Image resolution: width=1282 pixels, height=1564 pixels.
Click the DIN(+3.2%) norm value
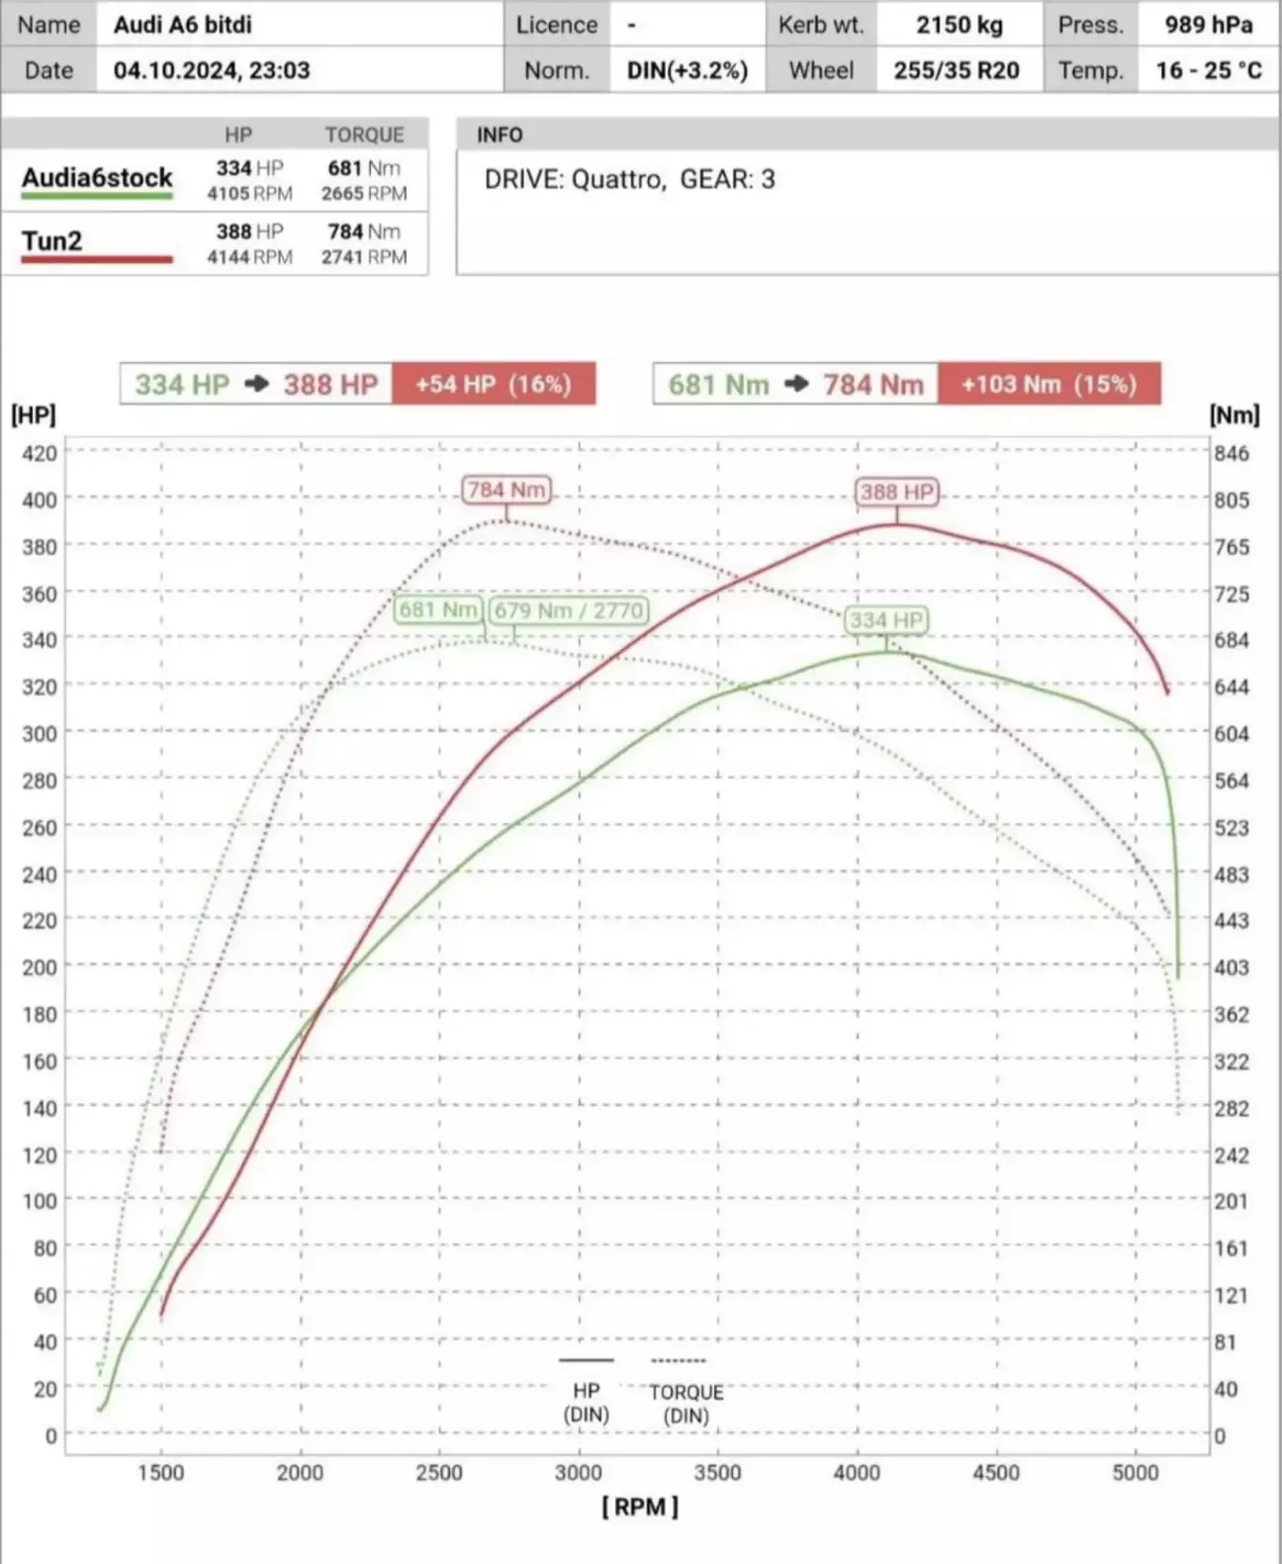(x=687, y=70)
